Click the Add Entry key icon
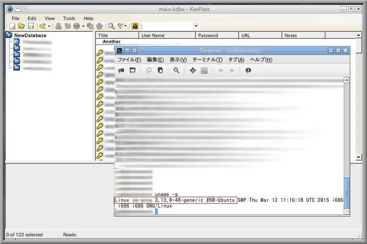The image size is (367, 244). click(x=42, y=26)
